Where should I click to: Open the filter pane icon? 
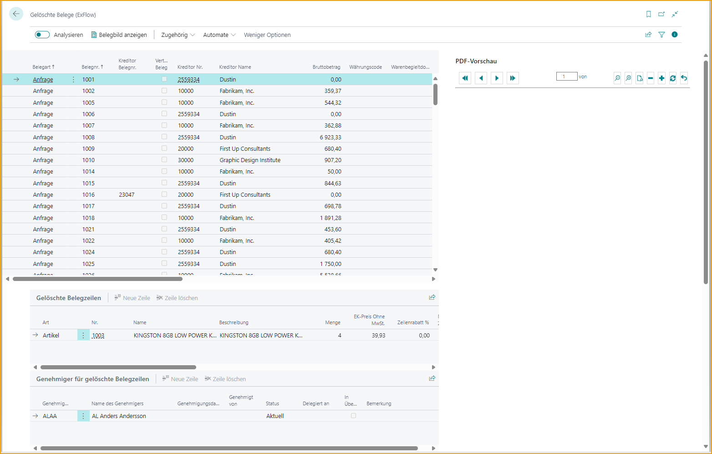pyautogui.click(x=661, y=35)
